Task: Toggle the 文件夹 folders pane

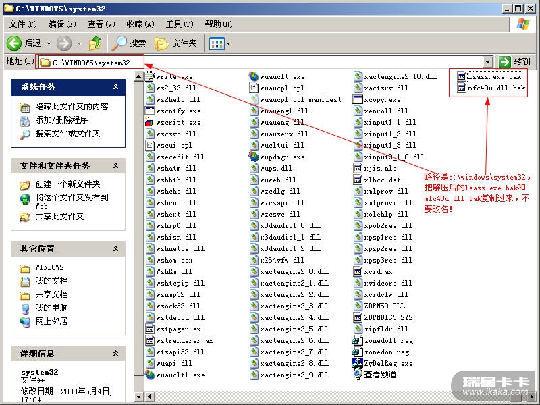Action: (175, 43)
